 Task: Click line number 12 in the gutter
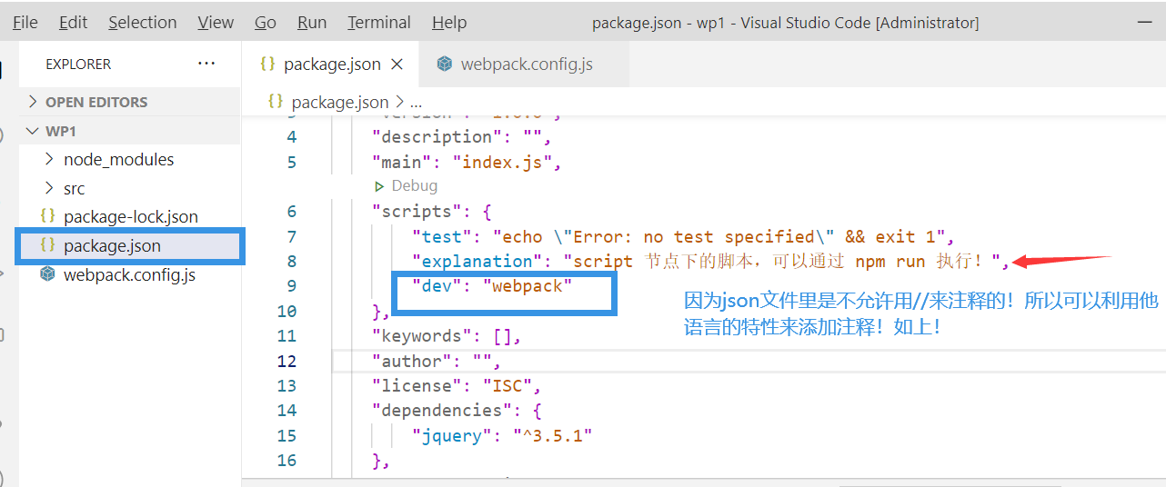tap(286, 361)
